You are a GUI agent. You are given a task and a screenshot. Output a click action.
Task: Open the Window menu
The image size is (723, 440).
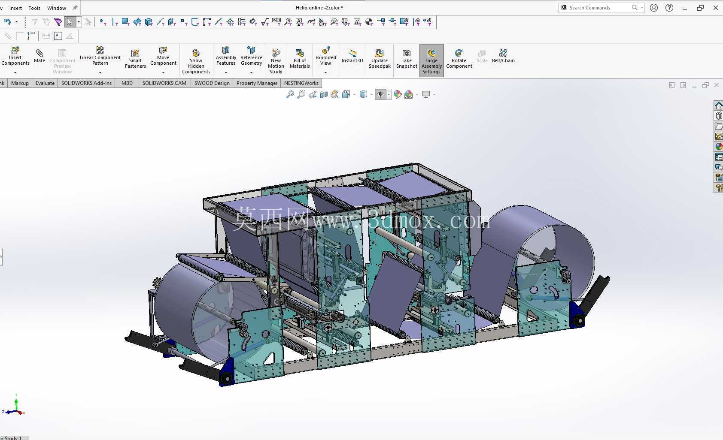click(x=57, y=8)
